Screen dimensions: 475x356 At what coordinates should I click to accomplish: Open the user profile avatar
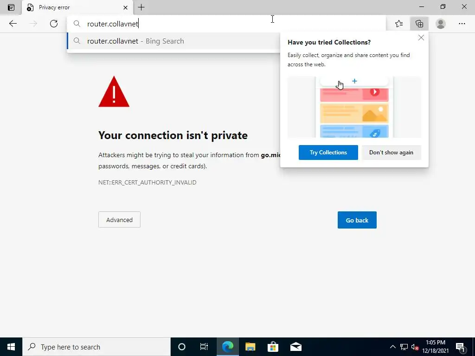coord(441,24)
